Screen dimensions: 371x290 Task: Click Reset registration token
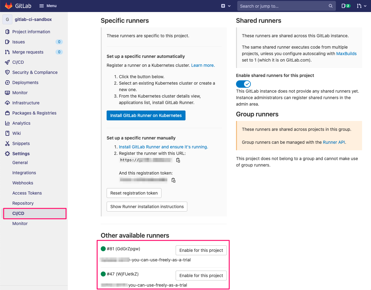point(134,193)
